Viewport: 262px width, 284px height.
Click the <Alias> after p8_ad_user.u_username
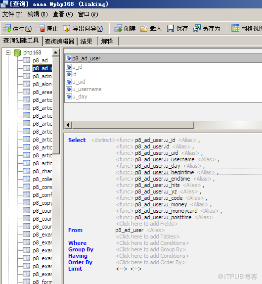(207, 159)
